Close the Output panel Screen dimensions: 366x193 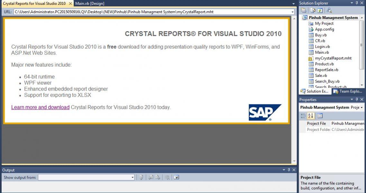[294, 170]
